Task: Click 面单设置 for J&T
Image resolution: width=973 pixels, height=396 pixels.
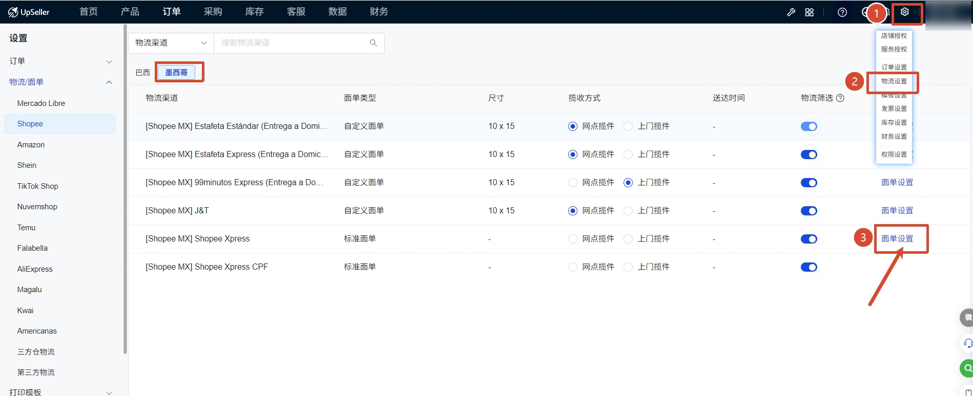Action: (x=897, y=211)
